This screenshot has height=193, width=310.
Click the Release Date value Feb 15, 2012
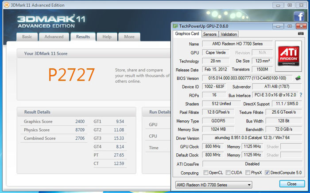coord(216,69)
